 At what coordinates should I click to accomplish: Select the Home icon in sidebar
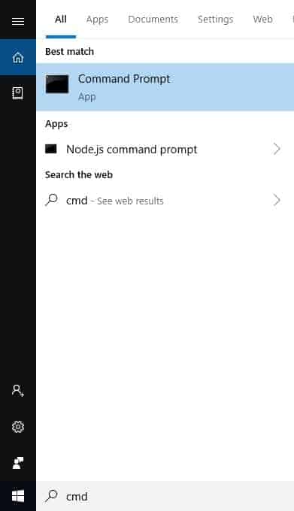18,57
